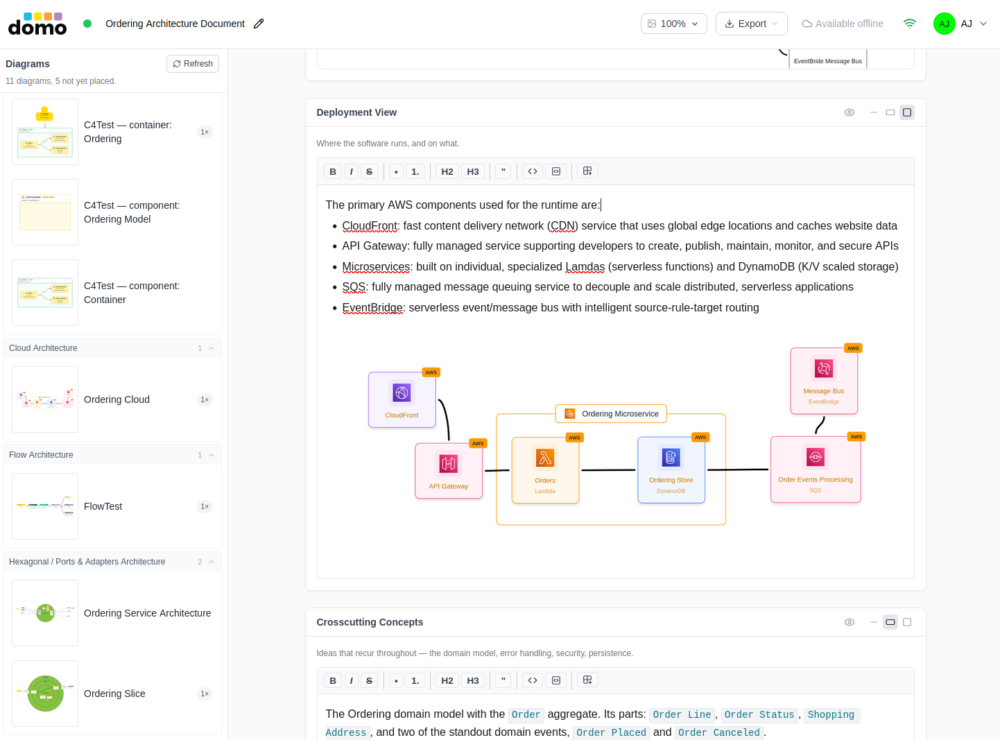Click the 1× usage badge for Ordering Cloud
This screenshot has height=740, width=1000.
click(205, 399)
